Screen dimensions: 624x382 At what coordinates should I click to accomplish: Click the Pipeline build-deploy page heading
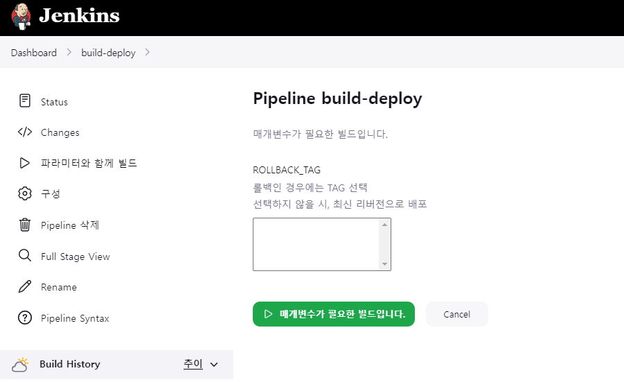337,98
